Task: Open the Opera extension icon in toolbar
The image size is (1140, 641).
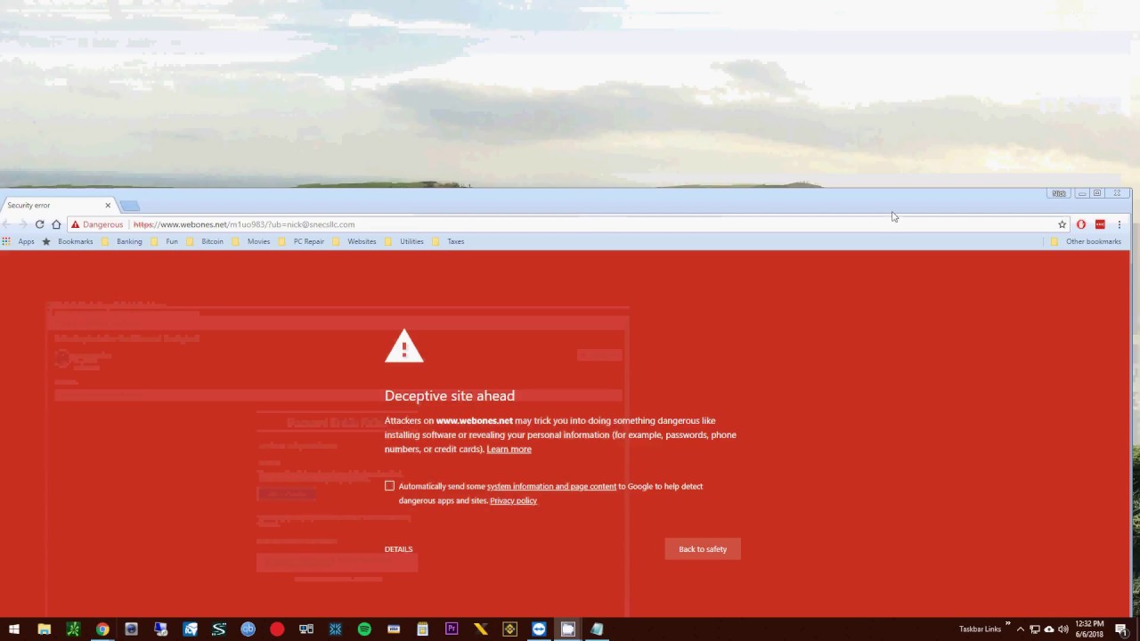Action: point(1081,224)
